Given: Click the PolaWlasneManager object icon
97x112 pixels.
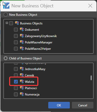Looking at the screenshot, I should pyautogui.click(x=22, y=42).
